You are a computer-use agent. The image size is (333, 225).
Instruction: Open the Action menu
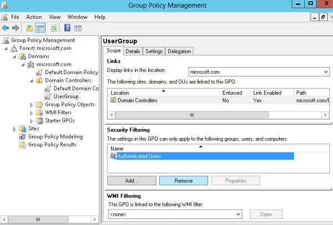pyautogui.click(x=34, y=17)
